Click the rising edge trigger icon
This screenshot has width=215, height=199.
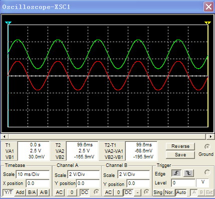176,173
